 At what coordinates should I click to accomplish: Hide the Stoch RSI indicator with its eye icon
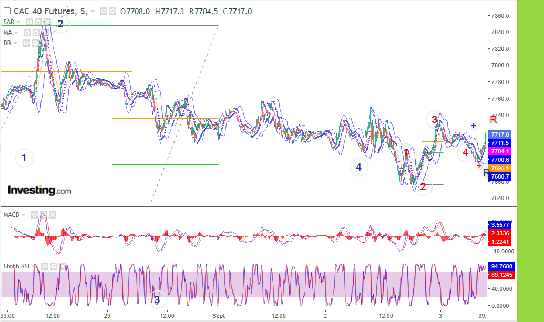(x=44, y=266)
